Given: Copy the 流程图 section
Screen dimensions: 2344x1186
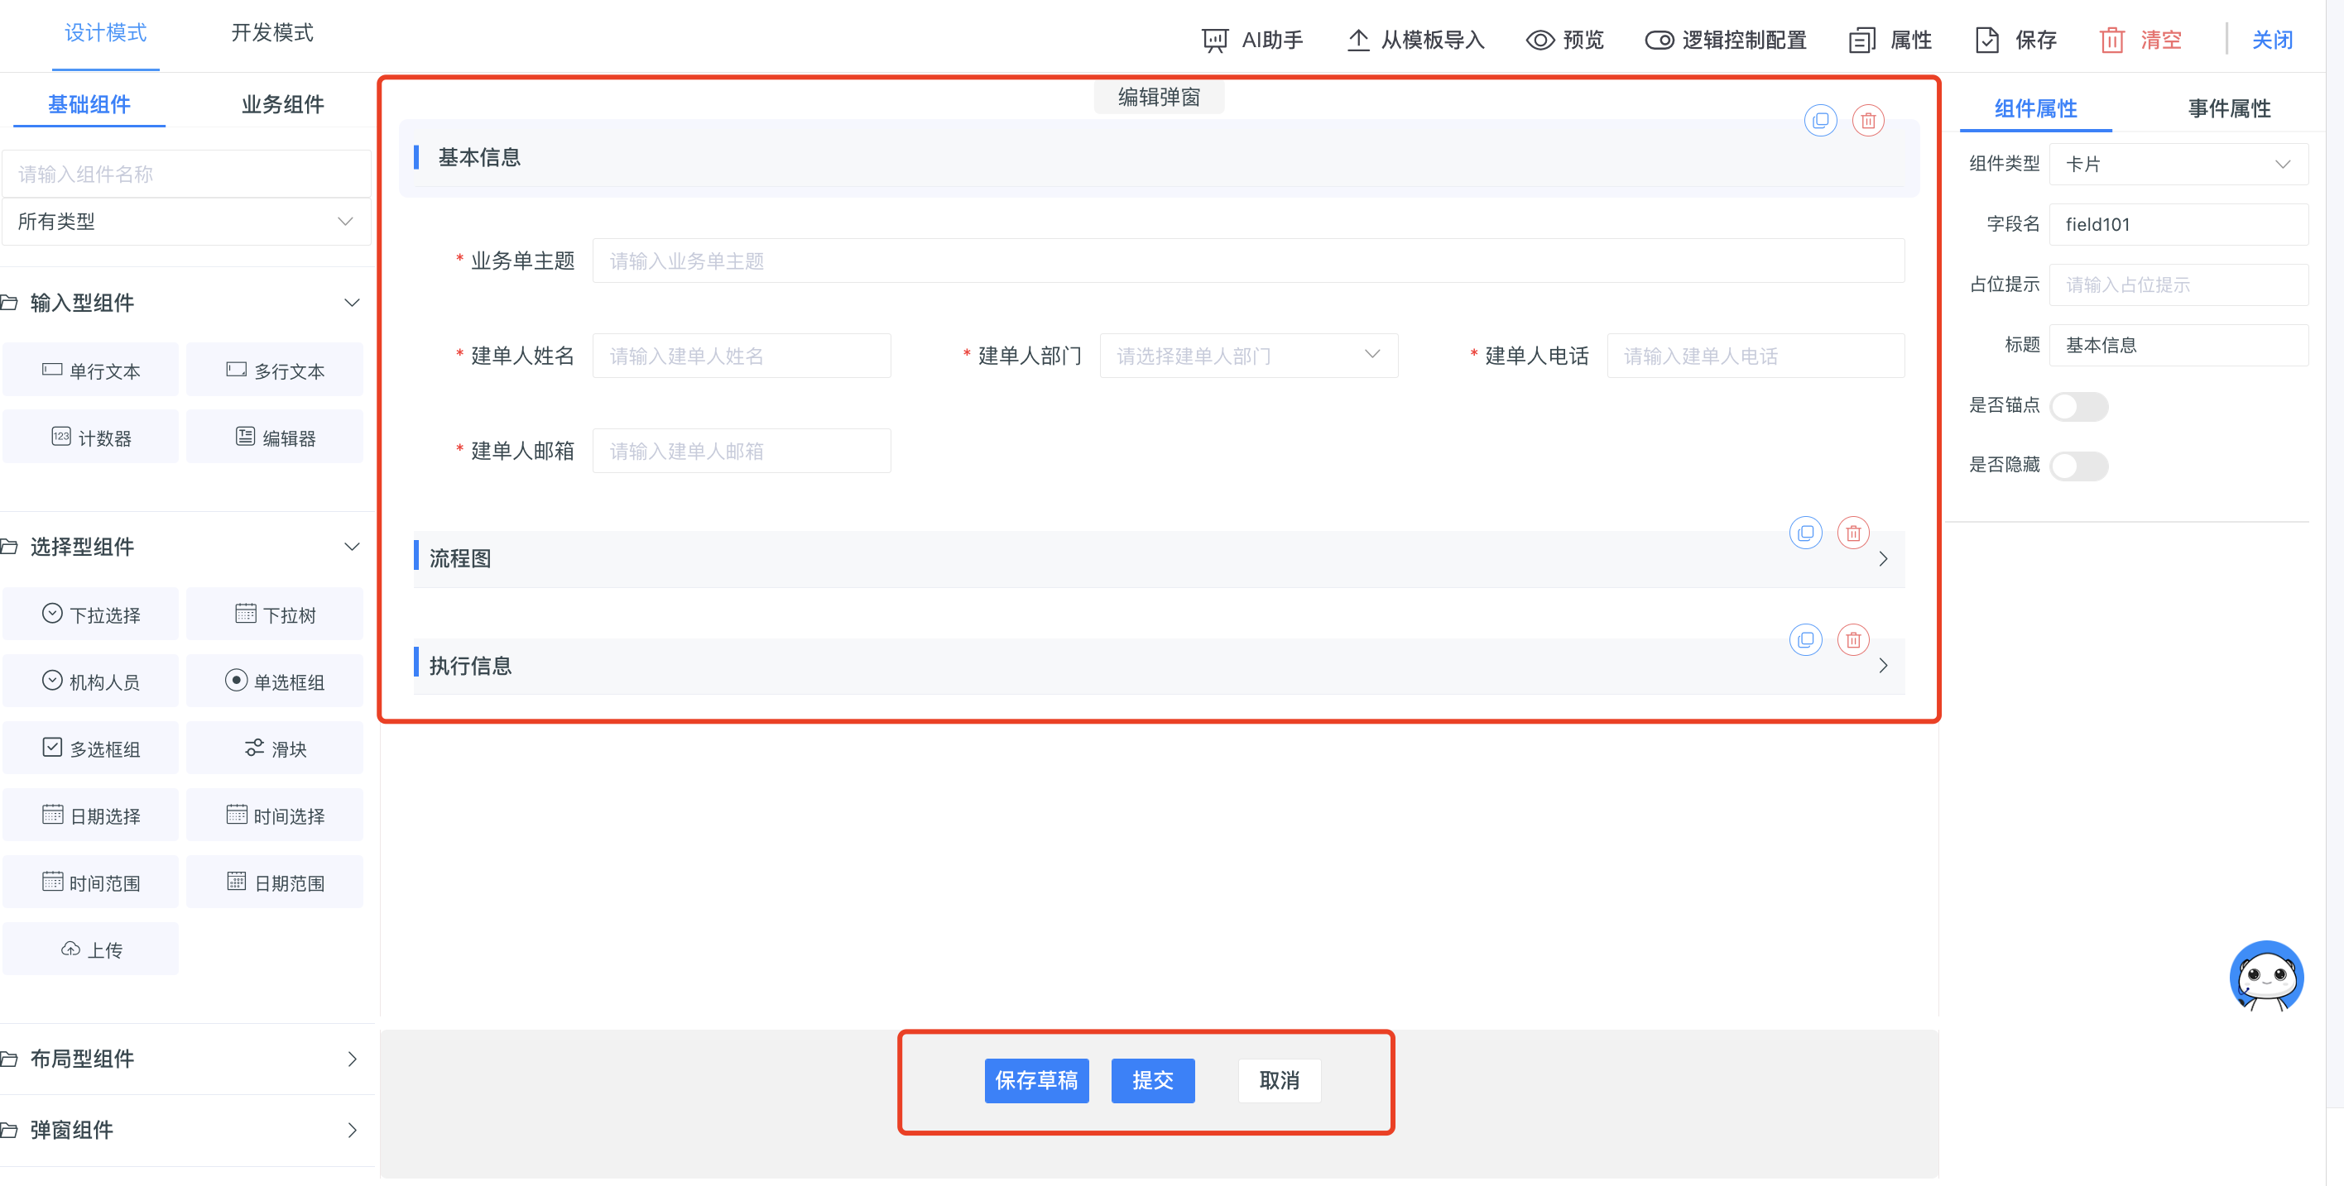Looking at the screenshot, I should tap(1806, 533).
